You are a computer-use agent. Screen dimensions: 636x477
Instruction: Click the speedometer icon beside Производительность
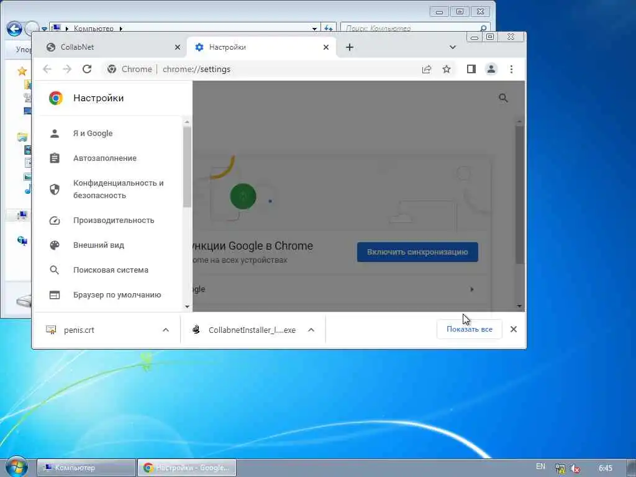coord(55,220)
